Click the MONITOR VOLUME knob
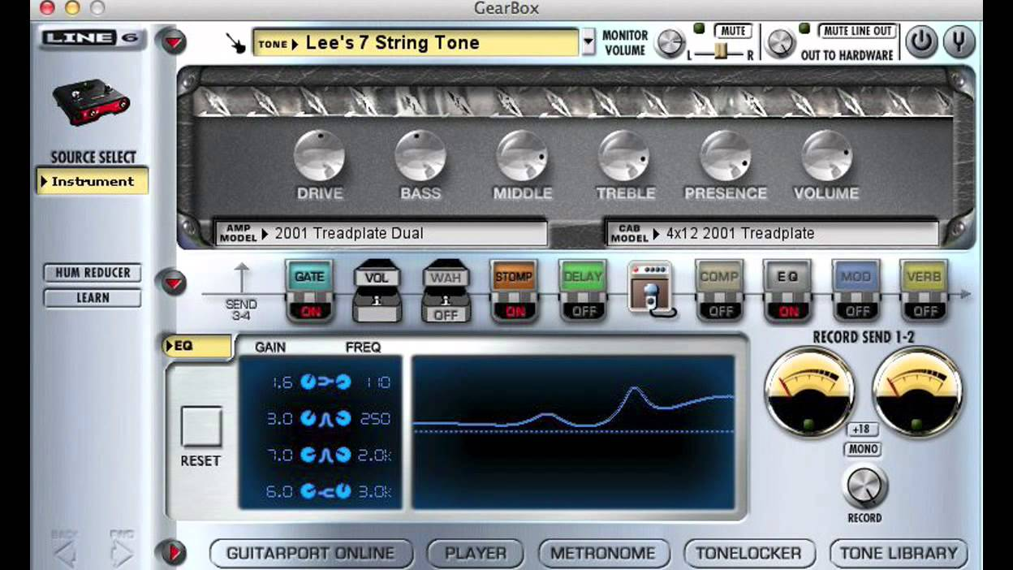 [x=670, y=43]
